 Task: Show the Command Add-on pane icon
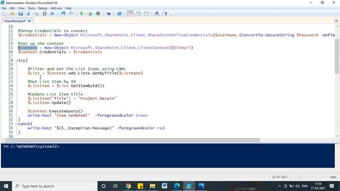coord(165,14)
